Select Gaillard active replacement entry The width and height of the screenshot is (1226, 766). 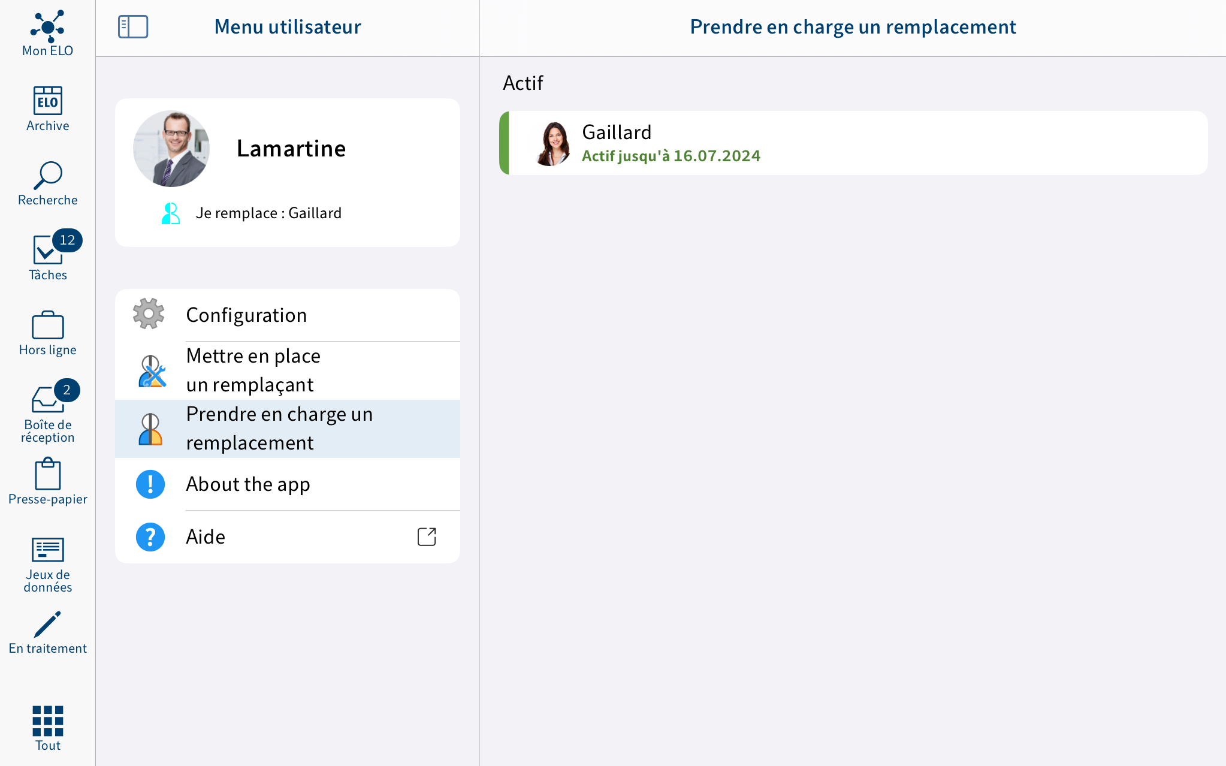coord(854,142)
